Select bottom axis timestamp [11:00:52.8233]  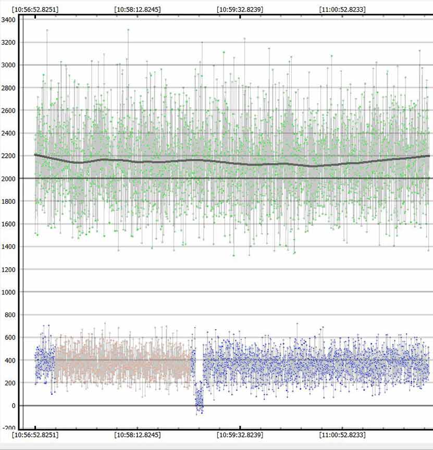(x=342, y=435)
